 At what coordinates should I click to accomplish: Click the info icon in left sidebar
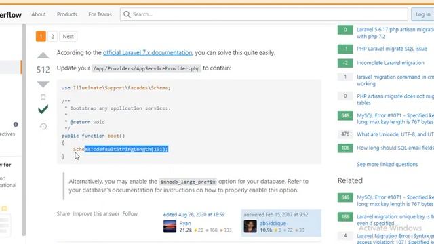(16, 125)
